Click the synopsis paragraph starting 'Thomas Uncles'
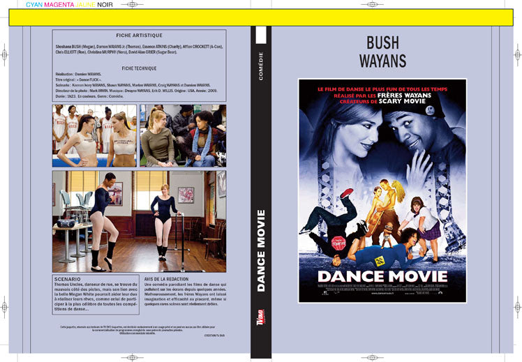 [x=96, y=297]
